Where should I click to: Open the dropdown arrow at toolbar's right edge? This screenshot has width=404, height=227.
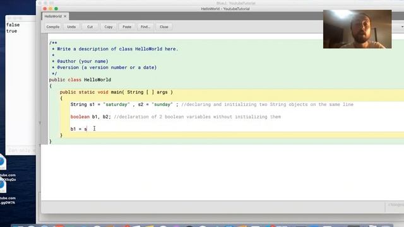[x=402, y=26]
